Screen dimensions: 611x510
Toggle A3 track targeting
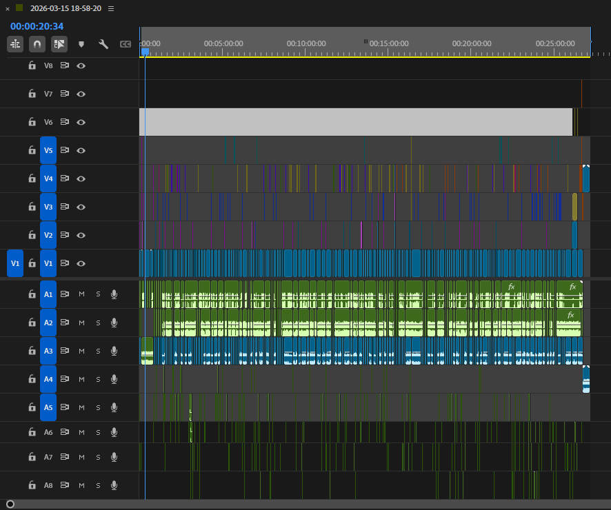coord(48,351)
